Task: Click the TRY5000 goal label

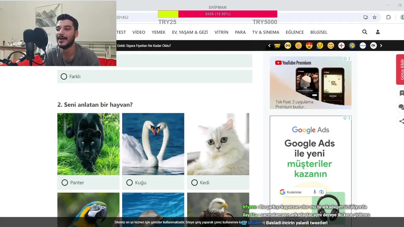Action: click(265, 22)
